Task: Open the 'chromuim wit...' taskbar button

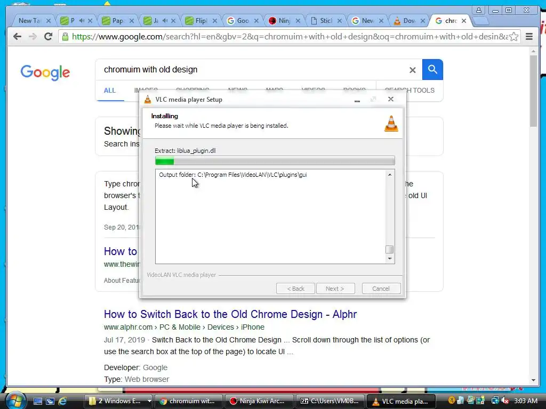Action: pos(188,401)
